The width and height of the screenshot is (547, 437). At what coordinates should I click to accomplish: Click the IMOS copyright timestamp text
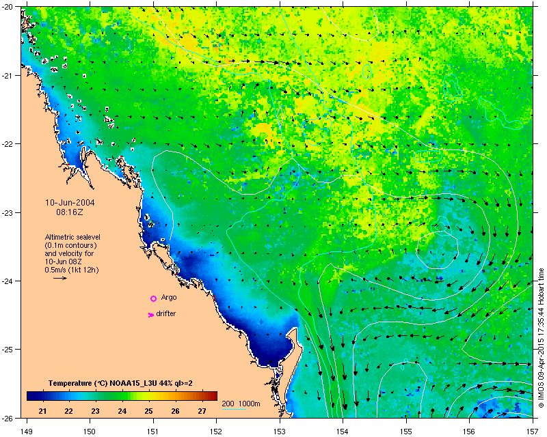click(x=541, y=338)
